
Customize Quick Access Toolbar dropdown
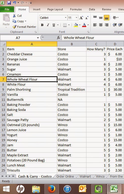31,3
